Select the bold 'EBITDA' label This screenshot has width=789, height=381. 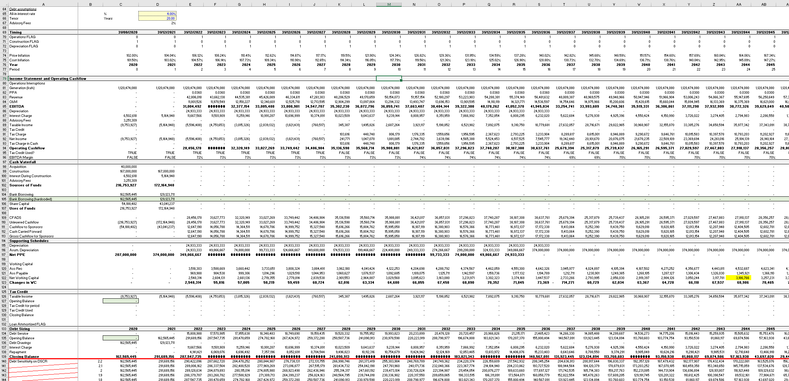(x=17, y=106)
